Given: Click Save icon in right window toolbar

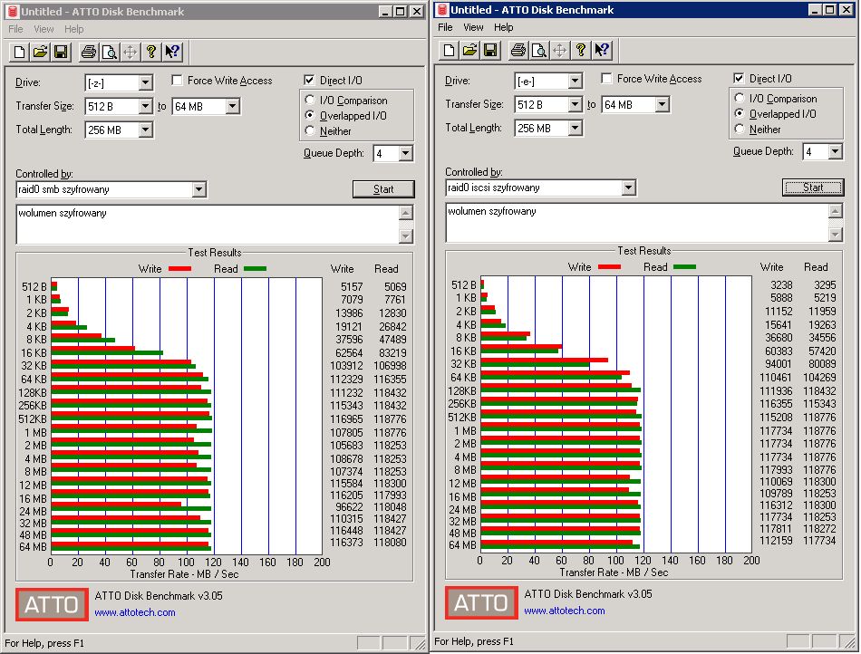Looking at the screenshot, I should click(x=490, y=50).
